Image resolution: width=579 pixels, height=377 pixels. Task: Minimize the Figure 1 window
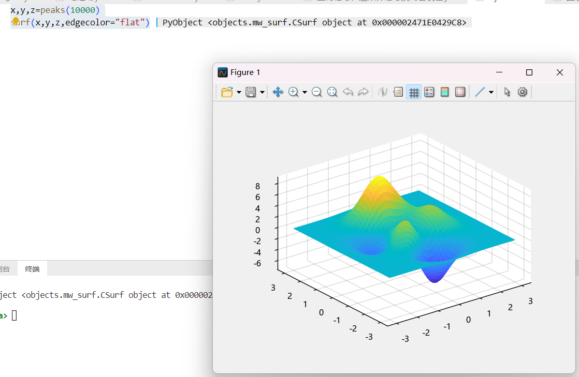coord(499,72)
